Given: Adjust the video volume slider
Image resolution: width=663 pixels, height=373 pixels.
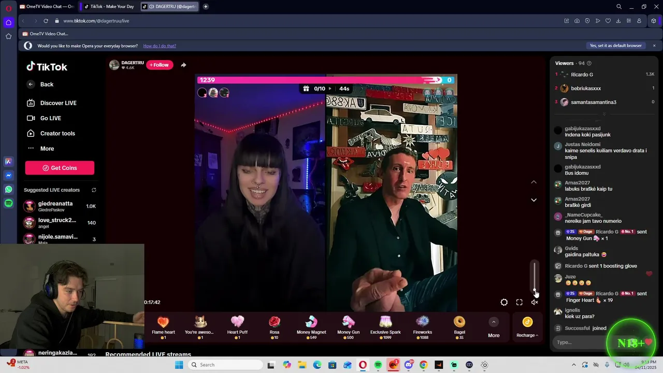Looking at the screenshot, I should (x=535, y=277).
